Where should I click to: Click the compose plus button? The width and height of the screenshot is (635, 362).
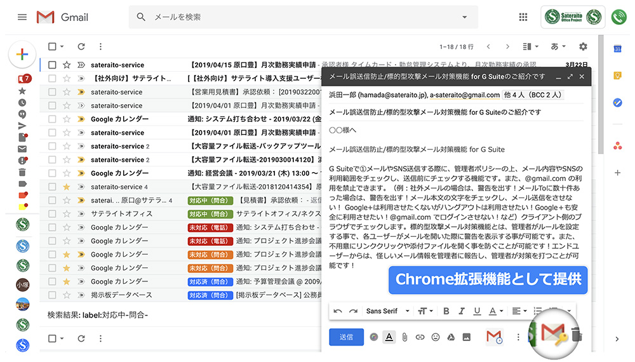pos(22,54)
